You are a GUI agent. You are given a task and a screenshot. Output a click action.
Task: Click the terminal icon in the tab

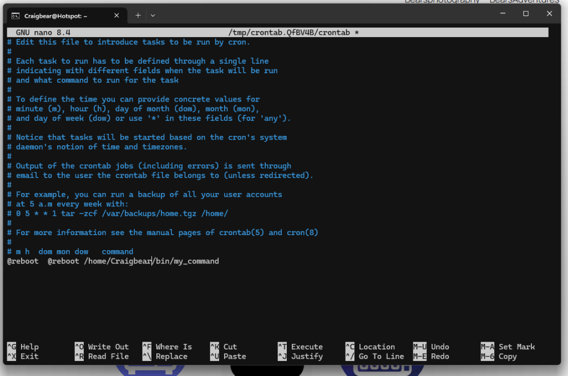16,16
